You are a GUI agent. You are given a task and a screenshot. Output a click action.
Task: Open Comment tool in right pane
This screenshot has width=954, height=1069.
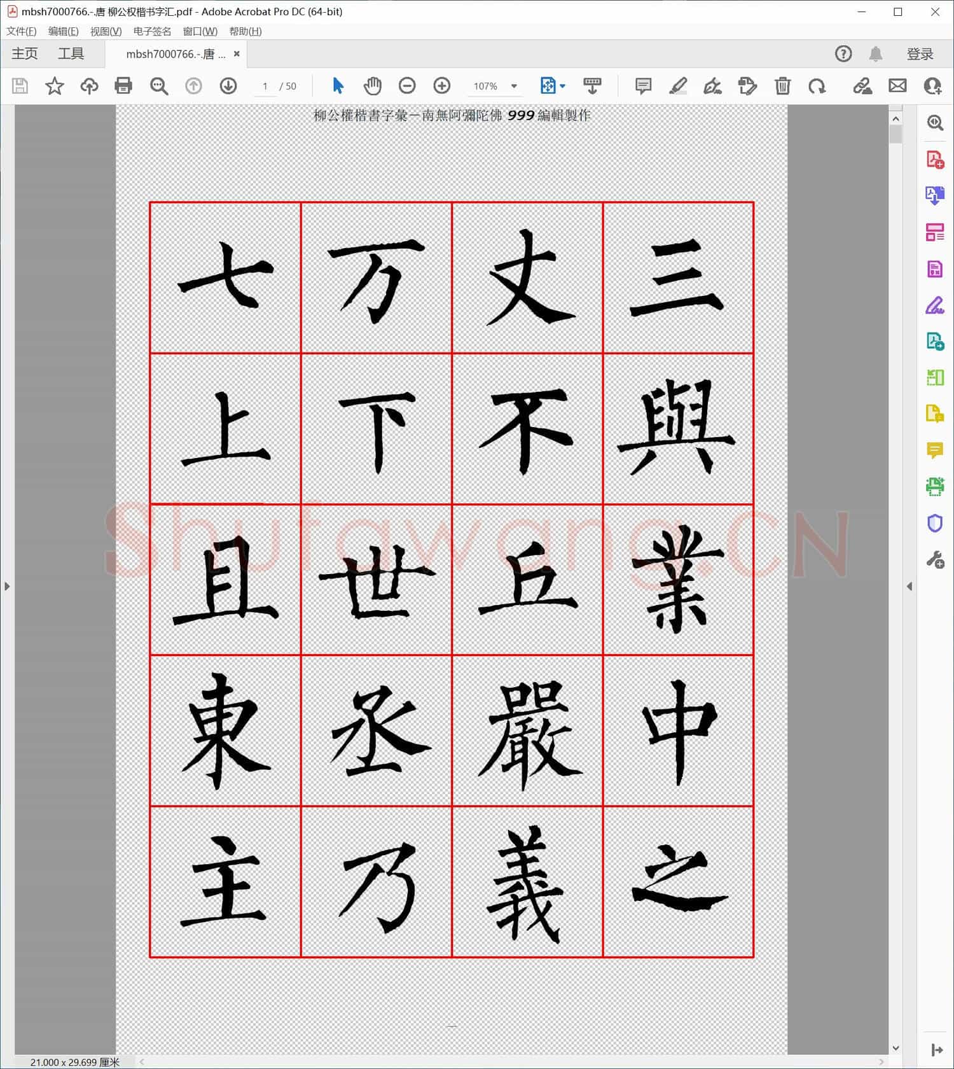click(x=935, y=451)
